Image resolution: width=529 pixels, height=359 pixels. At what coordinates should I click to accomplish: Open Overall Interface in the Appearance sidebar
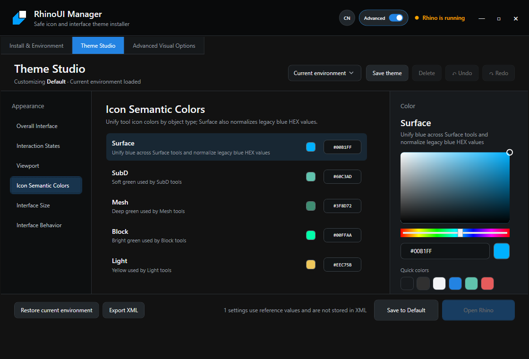coord(46,126)
